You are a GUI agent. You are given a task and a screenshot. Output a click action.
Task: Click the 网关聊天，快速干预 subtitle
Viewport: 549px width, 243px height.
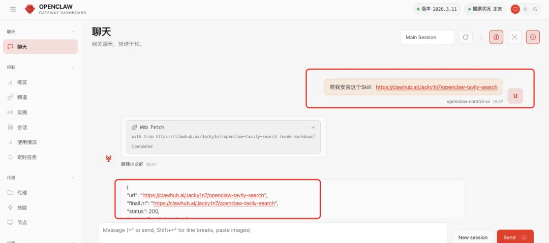click(x=117, y=44)
